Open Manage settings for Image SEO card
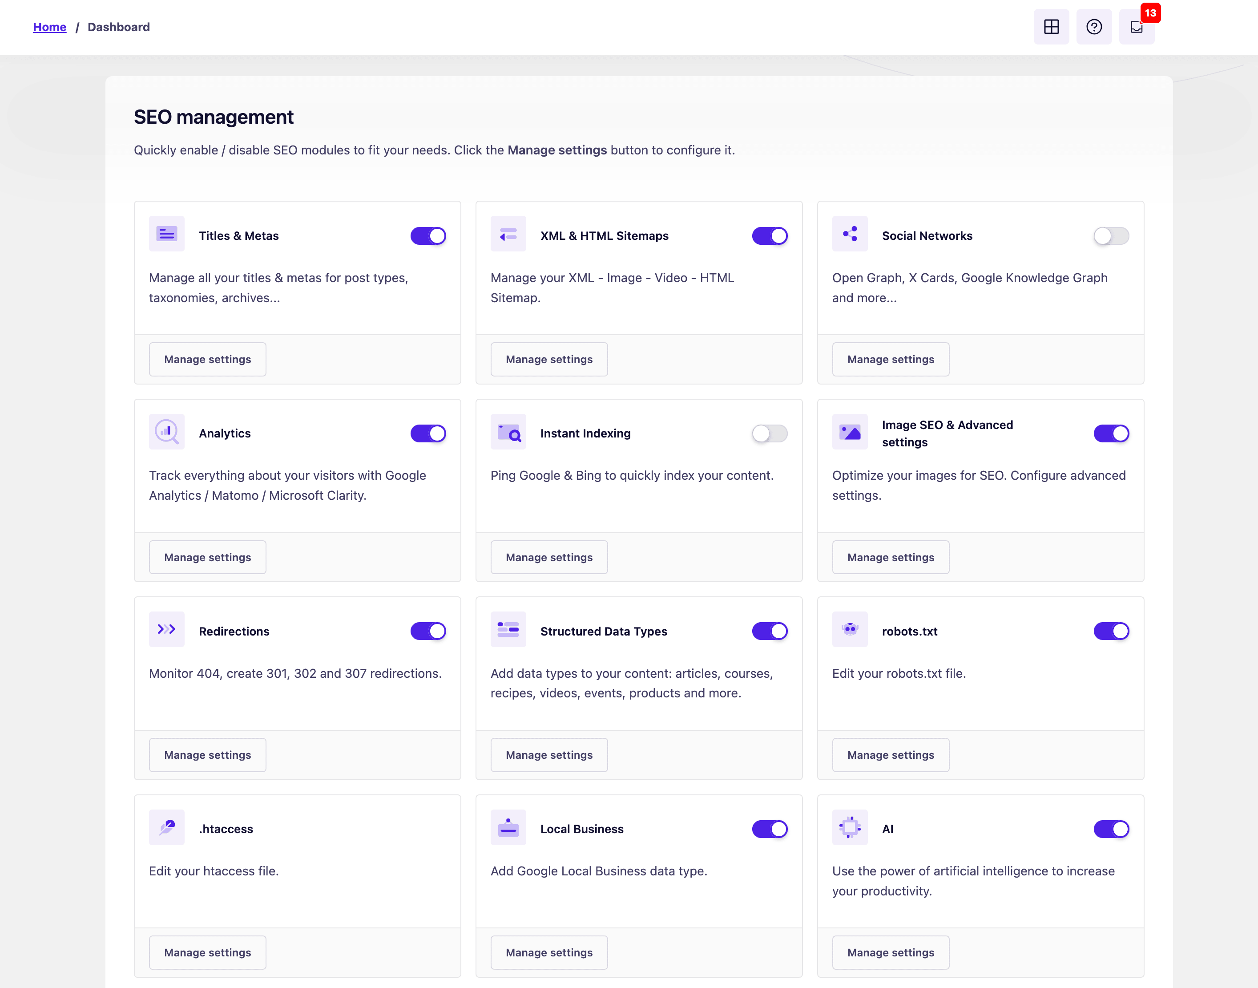The width and height of the screenshot is (1258, 988). 890,557
